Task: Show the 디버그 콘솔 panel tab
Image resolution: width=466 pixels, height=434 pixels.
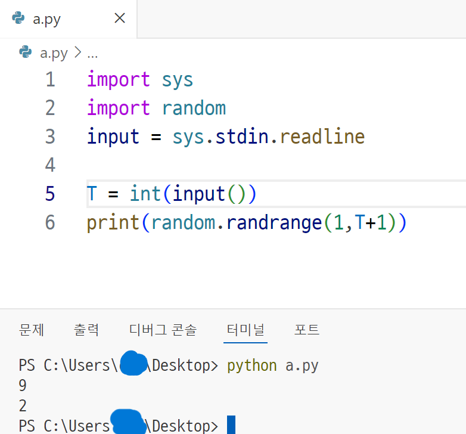Action: click(x=162, y=329)
